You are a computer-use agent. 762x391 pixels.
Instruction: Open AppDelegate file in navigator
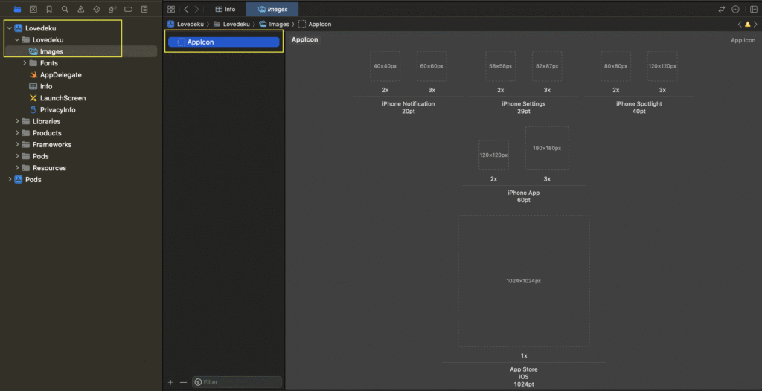60,75
